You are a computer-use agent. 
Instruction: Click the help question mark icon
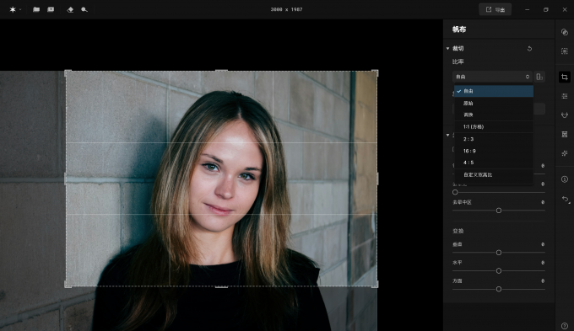565,325
